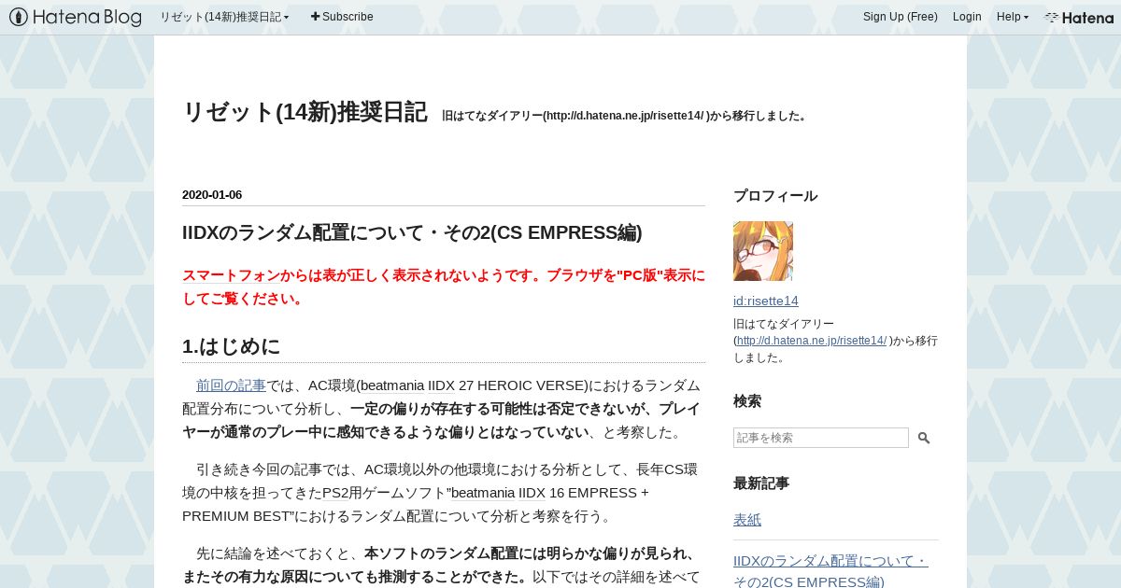Click the 最新記事 sidebar heading
The width and height of the screenshot is (1121, 588).
[x=761, y=483]
